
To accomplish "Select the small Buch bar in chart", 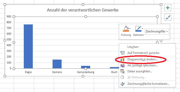I will click(114, 68).
